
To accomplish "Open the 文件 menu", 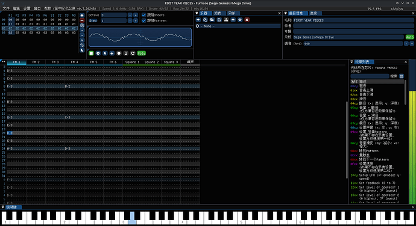I will [6, 8].
